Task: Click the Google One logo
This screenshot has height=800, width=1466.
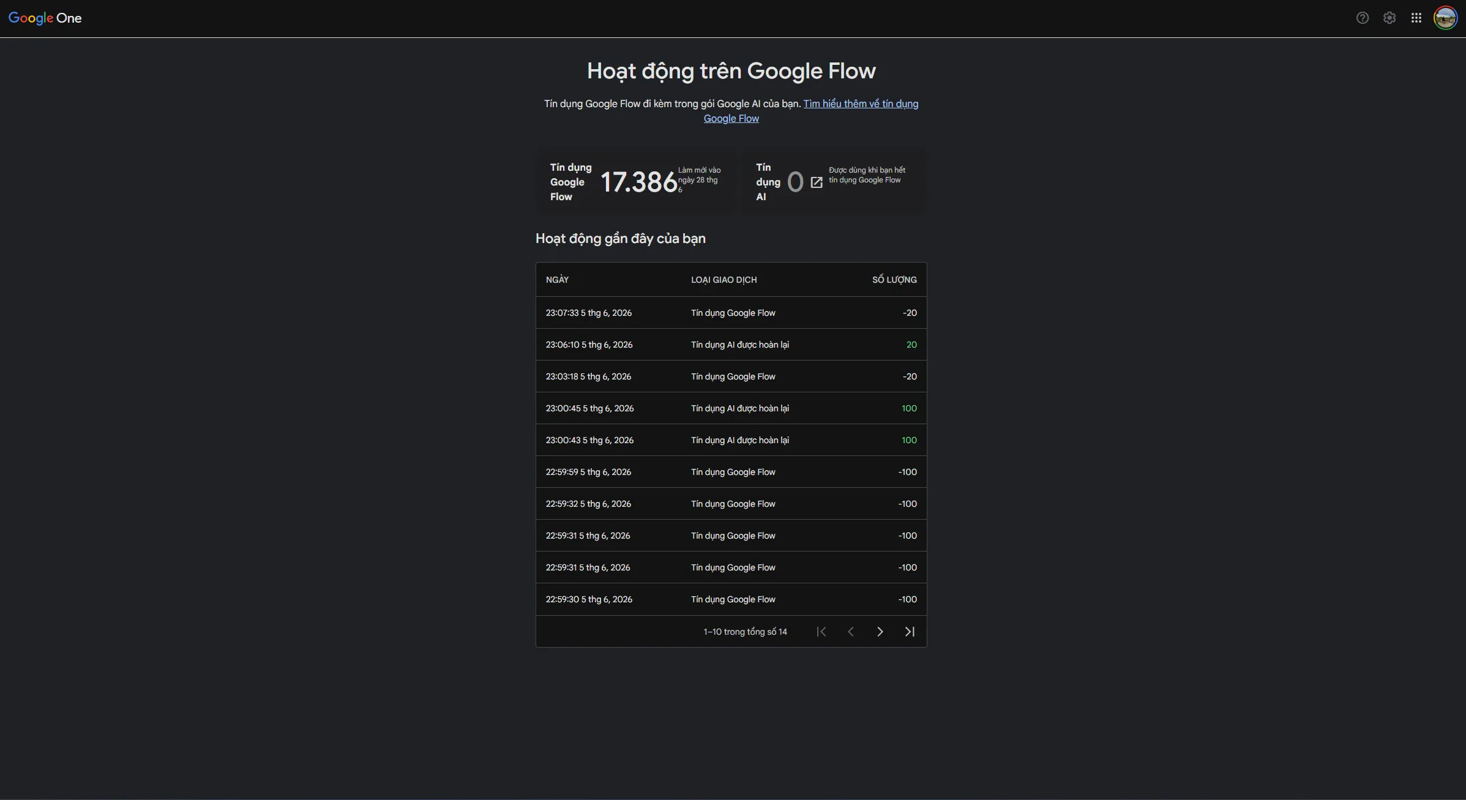Action: tap(45, 18)
